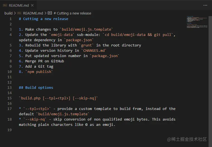Click the "Merge PR on GitHub" line

point(45,61)
